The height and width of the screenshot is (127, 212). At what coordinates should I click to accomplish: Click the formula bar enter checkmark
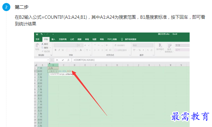(x=63, y=60)
